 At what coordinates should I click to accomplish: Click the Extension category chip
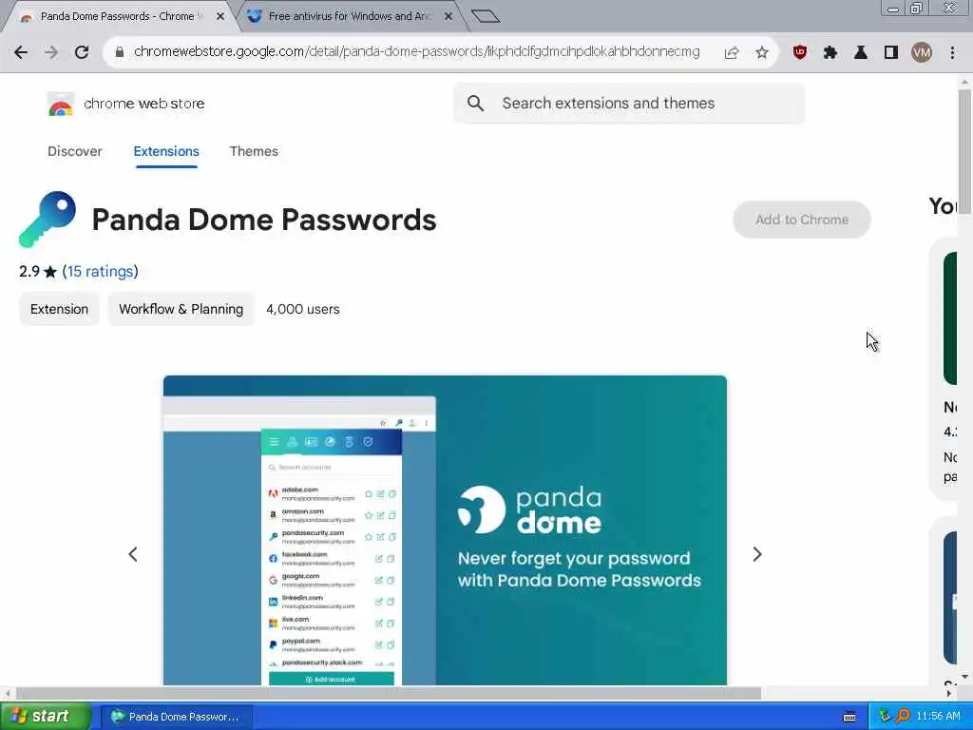coord(59,309)
